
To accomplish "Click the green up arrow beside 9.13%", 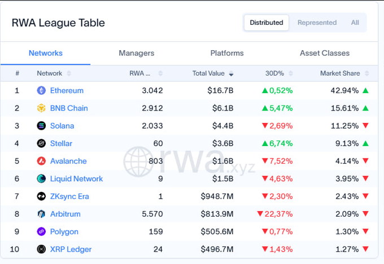I will [365, 143].
